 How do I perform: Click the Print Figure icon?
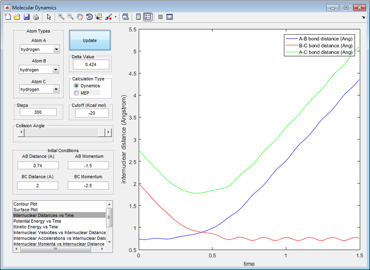(x=36, y=17)
